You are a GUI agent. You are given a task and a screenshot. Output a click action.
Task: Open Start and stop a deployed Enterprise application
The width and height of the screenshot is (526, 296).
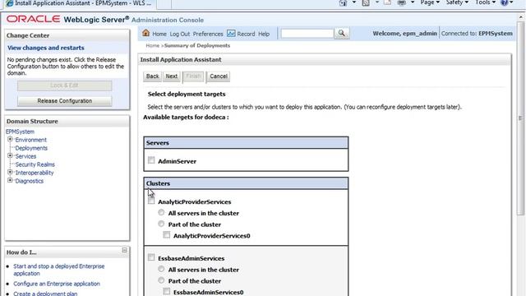58,270
